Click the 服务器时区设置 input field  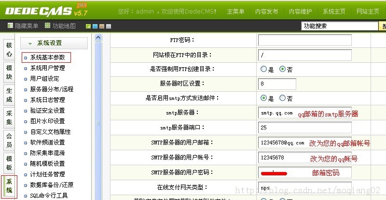tap(277, 84)
